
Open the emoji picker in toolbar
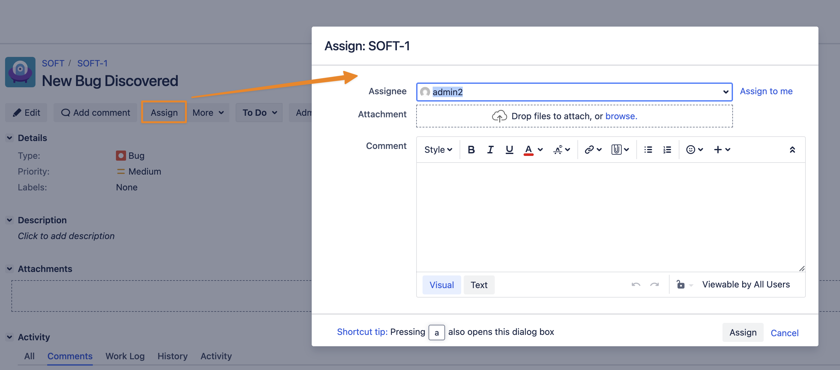694,150
